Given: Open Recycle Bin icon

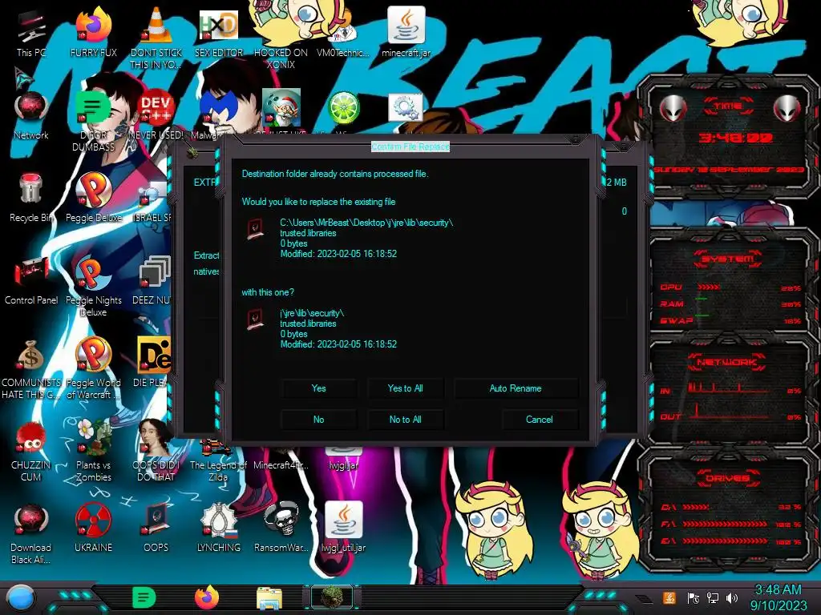Looking at the screenshot, I should [31, 198].
